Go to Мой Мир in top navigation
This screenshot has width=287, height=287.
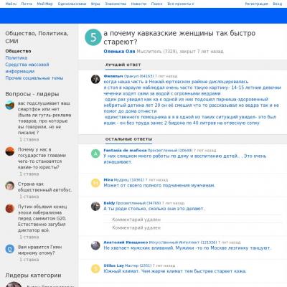tap(44, 4)
